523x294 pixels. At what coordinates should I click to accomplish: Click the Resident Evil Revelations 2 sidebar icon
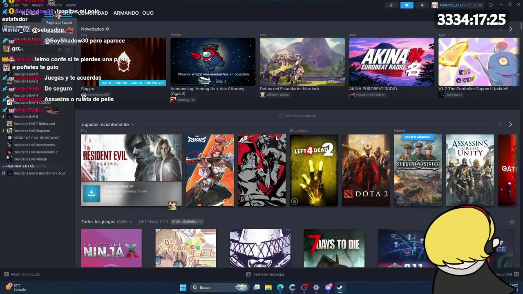[x=9, y=152]
